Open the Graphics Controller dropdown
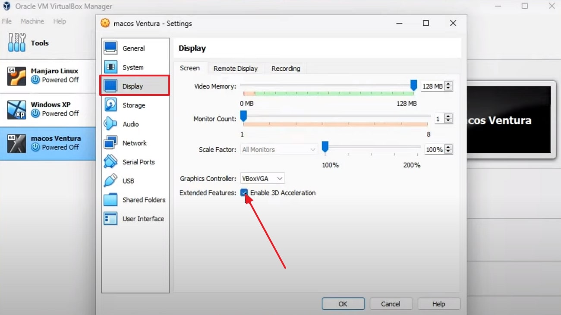This screenshot has height=315, width=561. click(262, 178)
